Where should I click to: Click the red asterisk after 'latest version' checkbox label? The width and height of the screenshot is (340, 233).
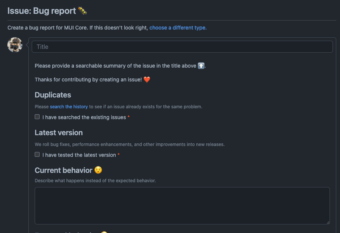[x=119, y=155]
